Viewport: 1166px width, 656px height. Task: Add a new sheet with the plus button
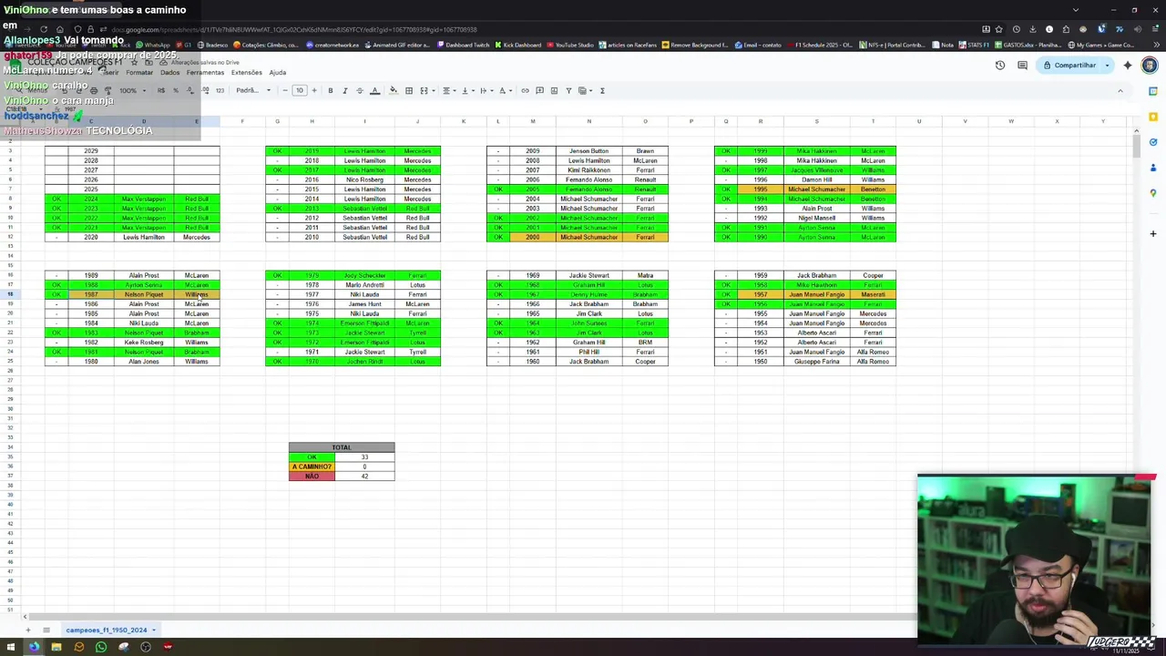click(x=27, y=630)
